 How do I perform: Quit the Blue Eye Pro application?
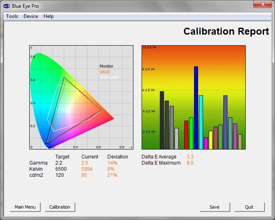point(249,207)
